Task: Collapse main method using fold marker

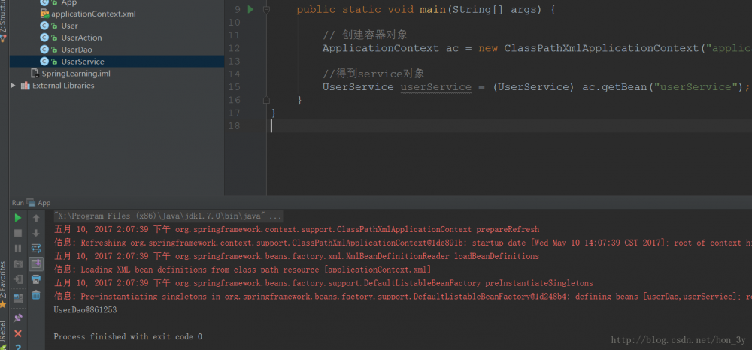Action: (x=266, y=10)
